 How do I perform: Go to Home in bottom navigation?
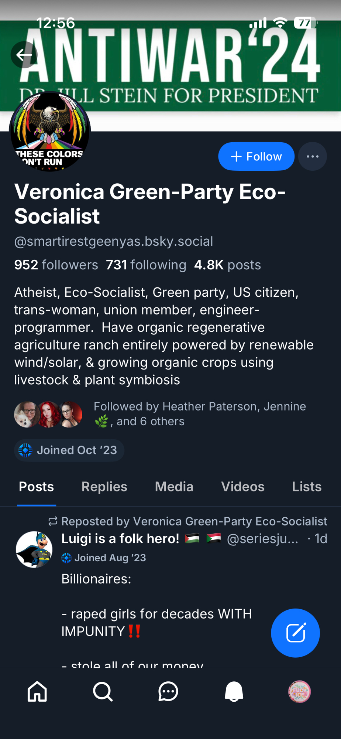click(x=37, y=691)
